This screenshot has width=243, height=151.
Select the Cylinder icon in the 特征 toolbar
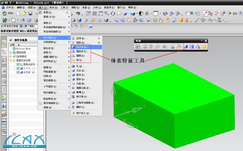[192, 47]
